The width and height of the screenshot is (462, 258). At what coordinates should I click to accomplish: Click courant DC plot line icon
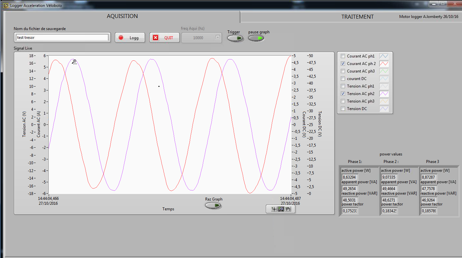click(384, 79)
